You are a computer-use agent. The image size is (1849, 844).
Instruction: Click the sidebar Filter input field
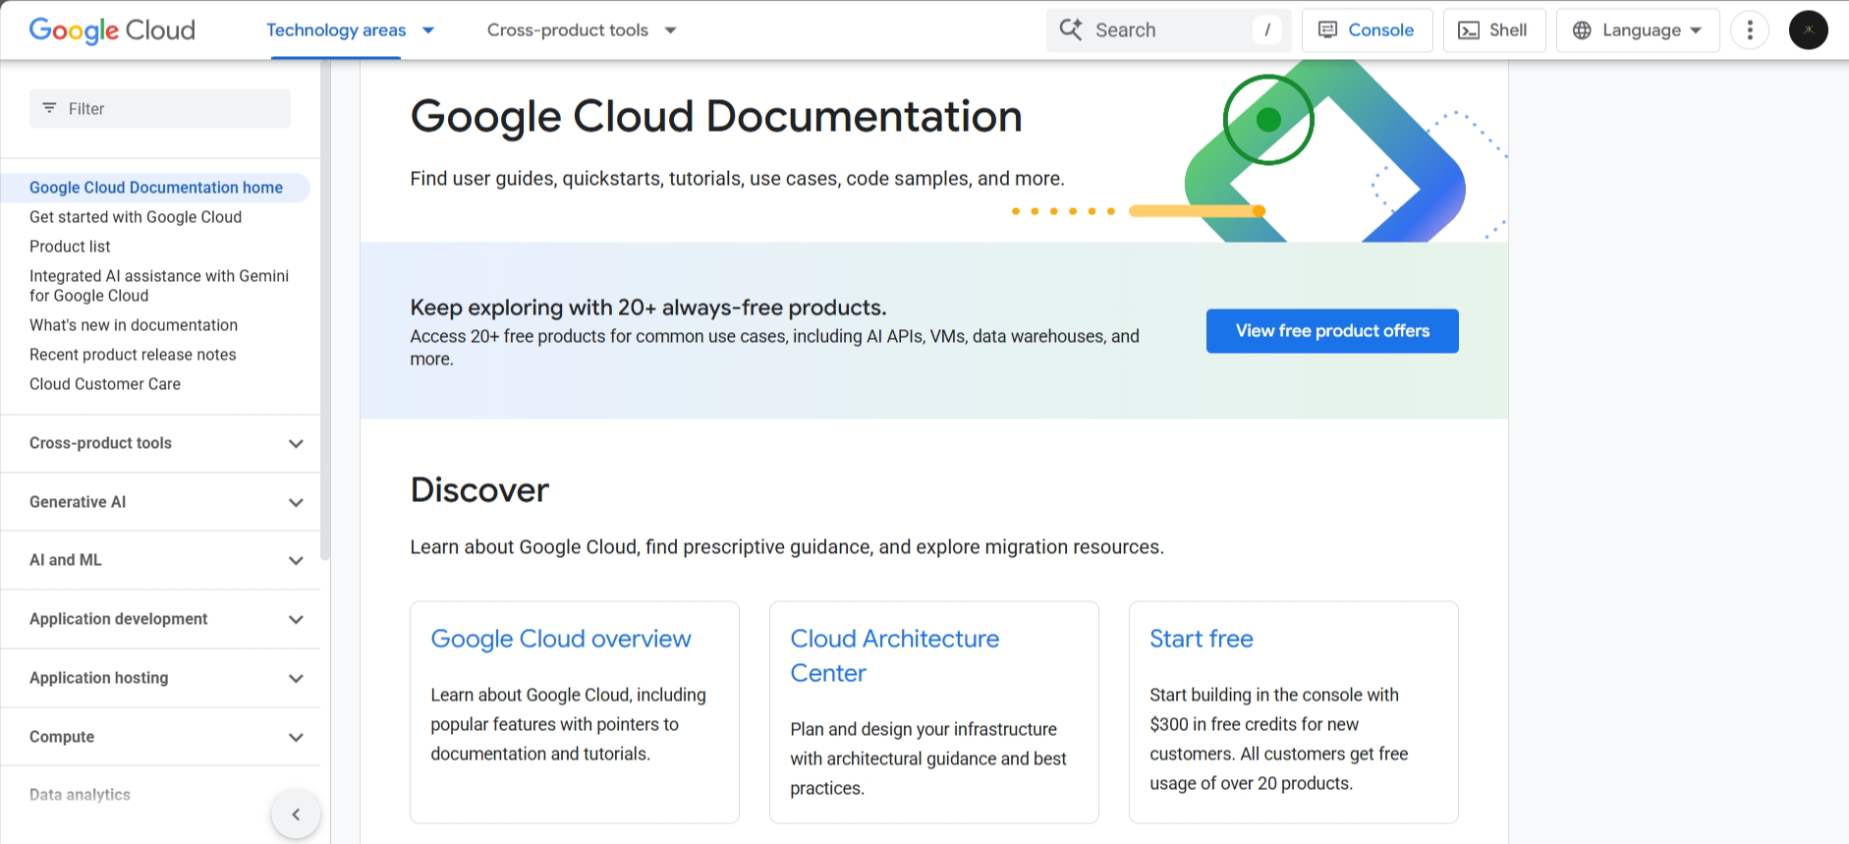click(x=160, y=108)
